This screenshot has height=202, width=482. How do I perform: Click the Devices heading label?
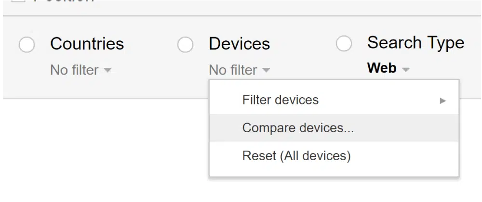239,44
